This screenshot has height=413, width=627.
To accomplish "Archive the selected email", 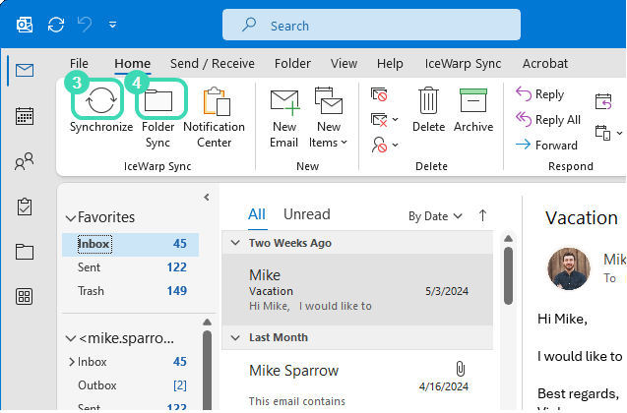I will 473,110.
